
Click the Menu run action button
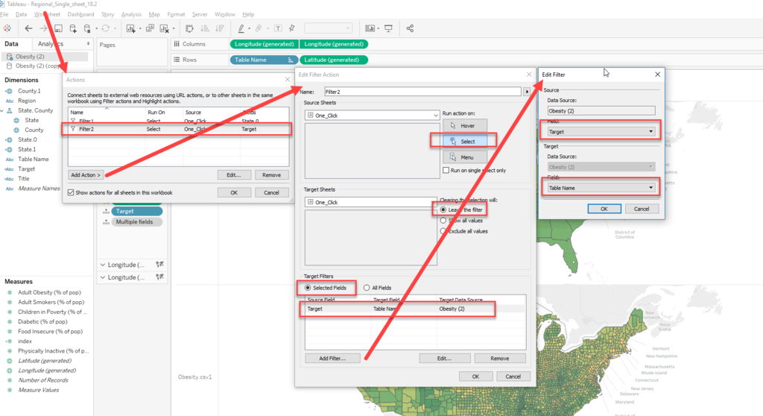pyautogui.click(x=465, y=157)
